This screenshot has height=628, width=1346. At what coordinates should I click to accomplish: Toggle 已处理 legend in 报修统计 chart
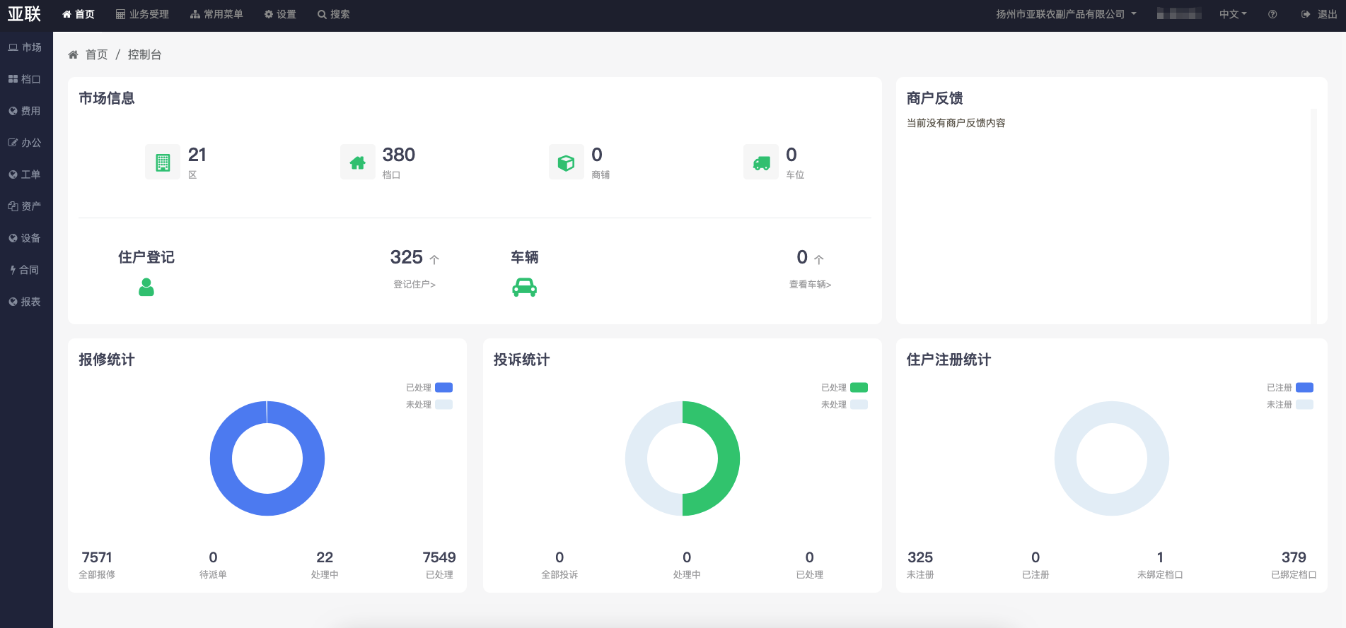(429, 387)
